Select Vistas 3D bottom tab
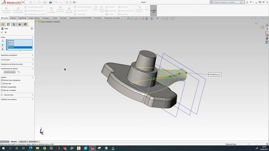This screenshot has width=269, height=151. point(23,142)
